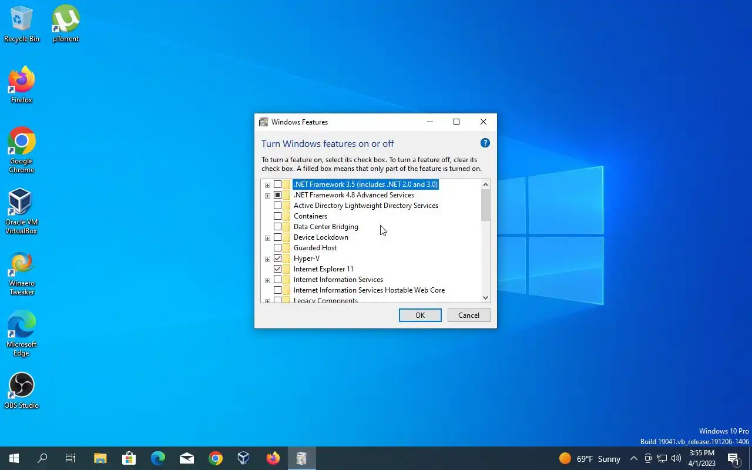Uncheck the Hyper-V checkbox
This screenshot has height=470, width=752.
[278, 258]
